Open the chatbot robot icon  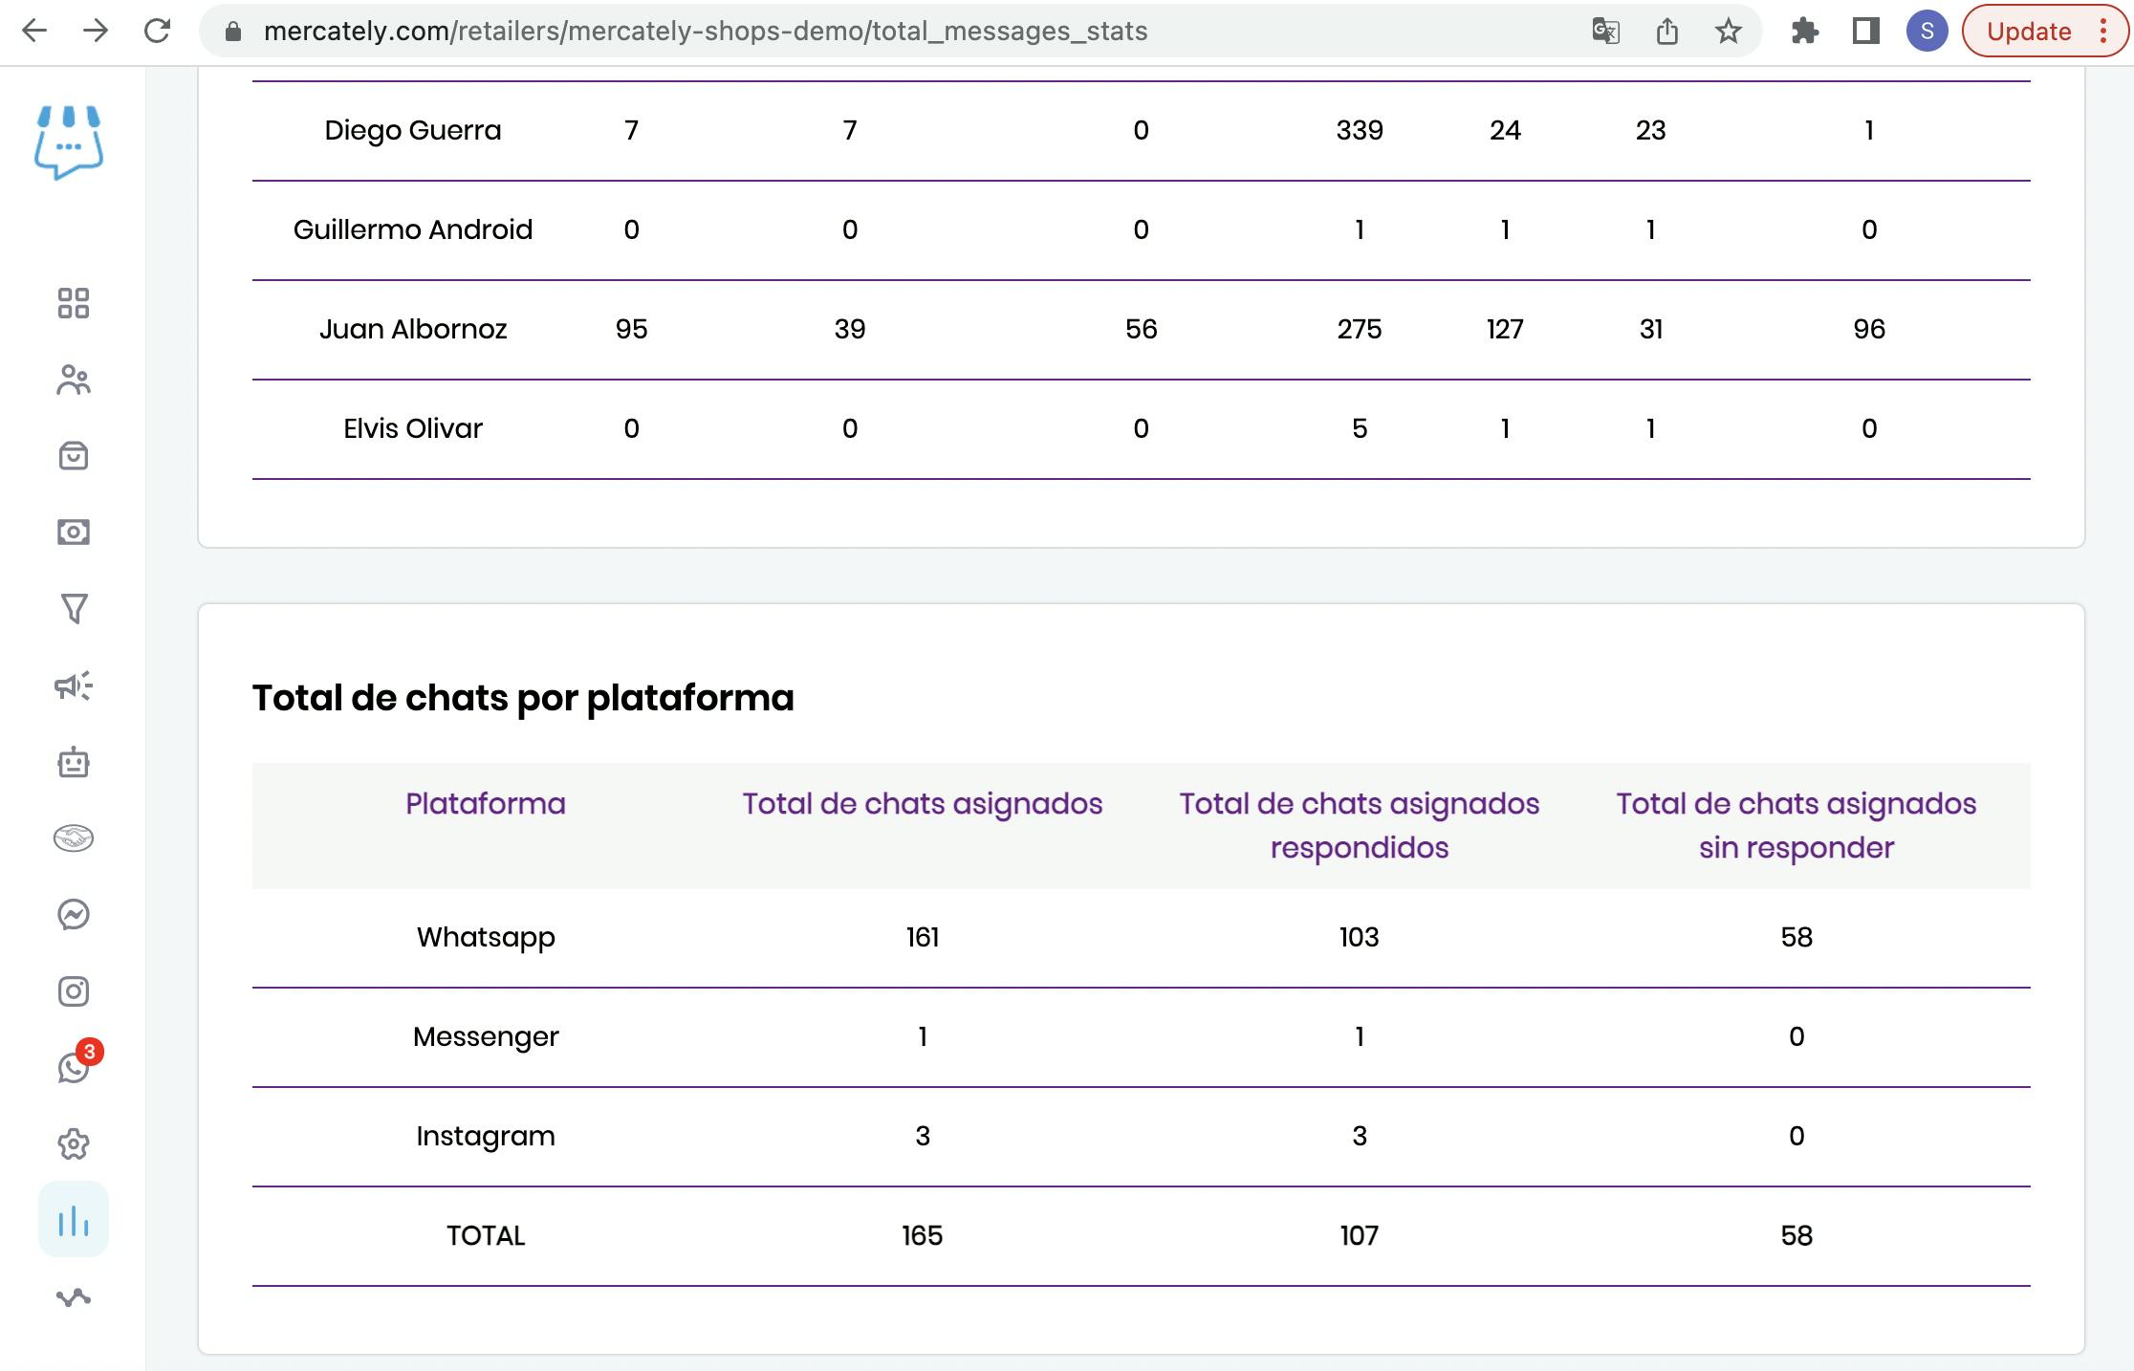(74, 762)
